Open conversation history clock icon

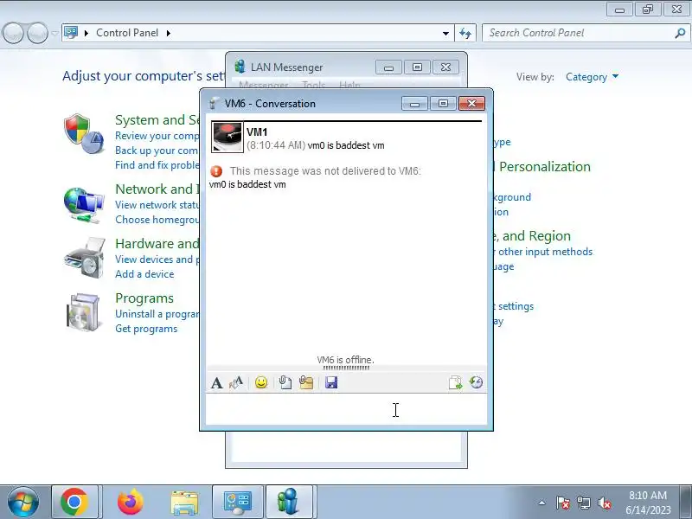click(x=477, y=382)
